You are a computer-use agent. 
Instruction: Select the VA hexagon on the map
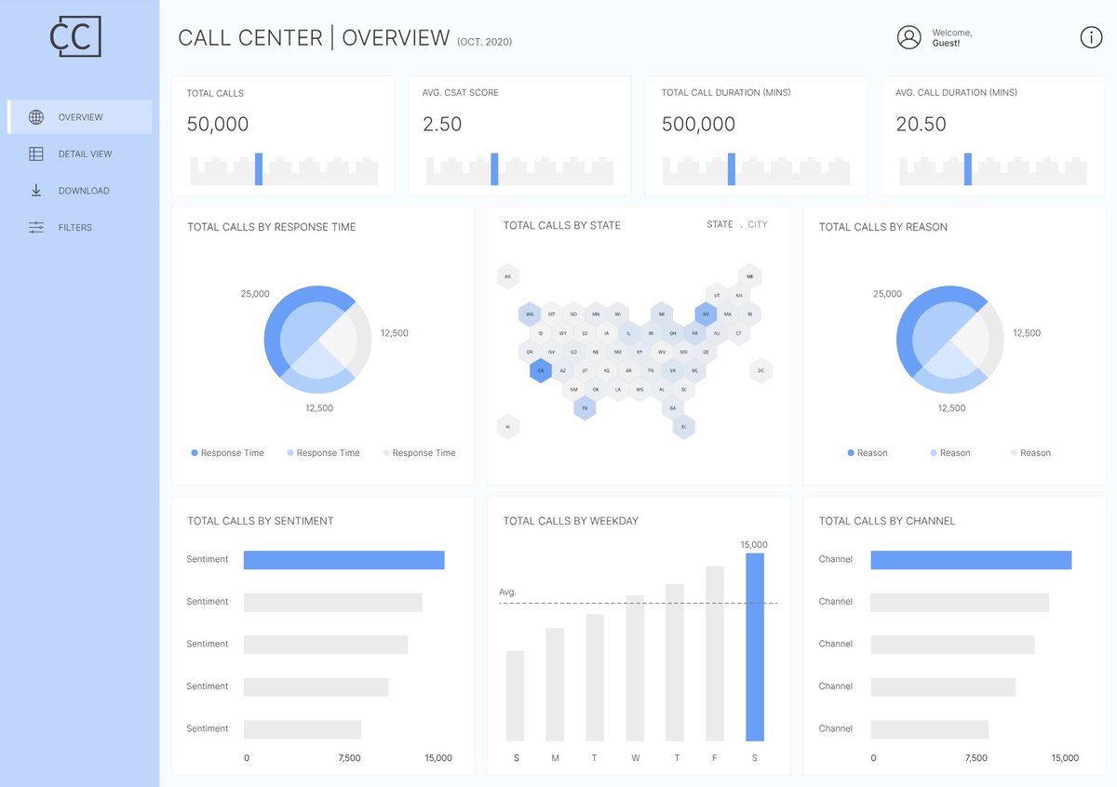[x=673, y=370]
